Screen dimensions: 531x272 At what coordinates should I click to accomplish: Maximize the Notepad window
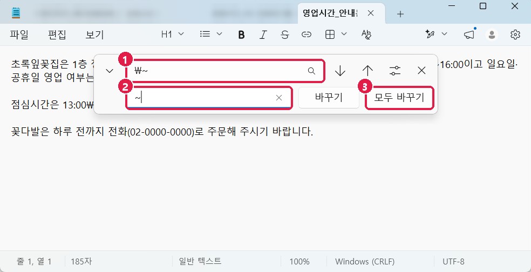(x=484, y=6)
